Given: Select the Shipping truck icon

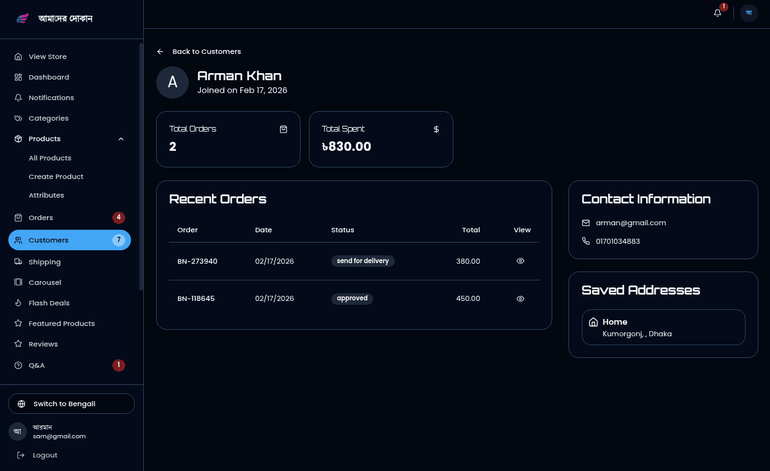Looking at the screenshot, I should [18, 262].
